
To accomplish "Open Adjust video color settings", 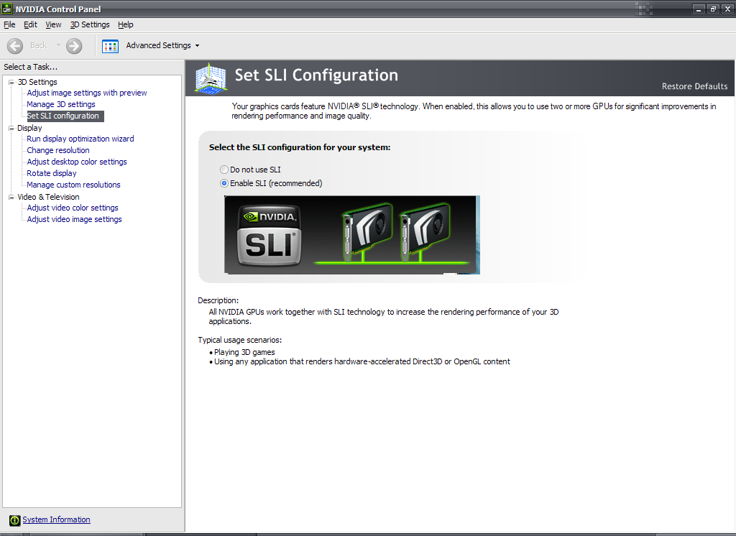I will [x=73, y=208].
